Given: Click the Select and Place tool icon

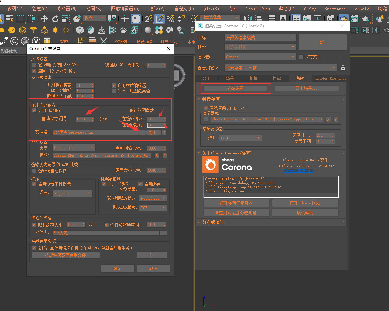Looking at the screenshot, I should 77,19.
